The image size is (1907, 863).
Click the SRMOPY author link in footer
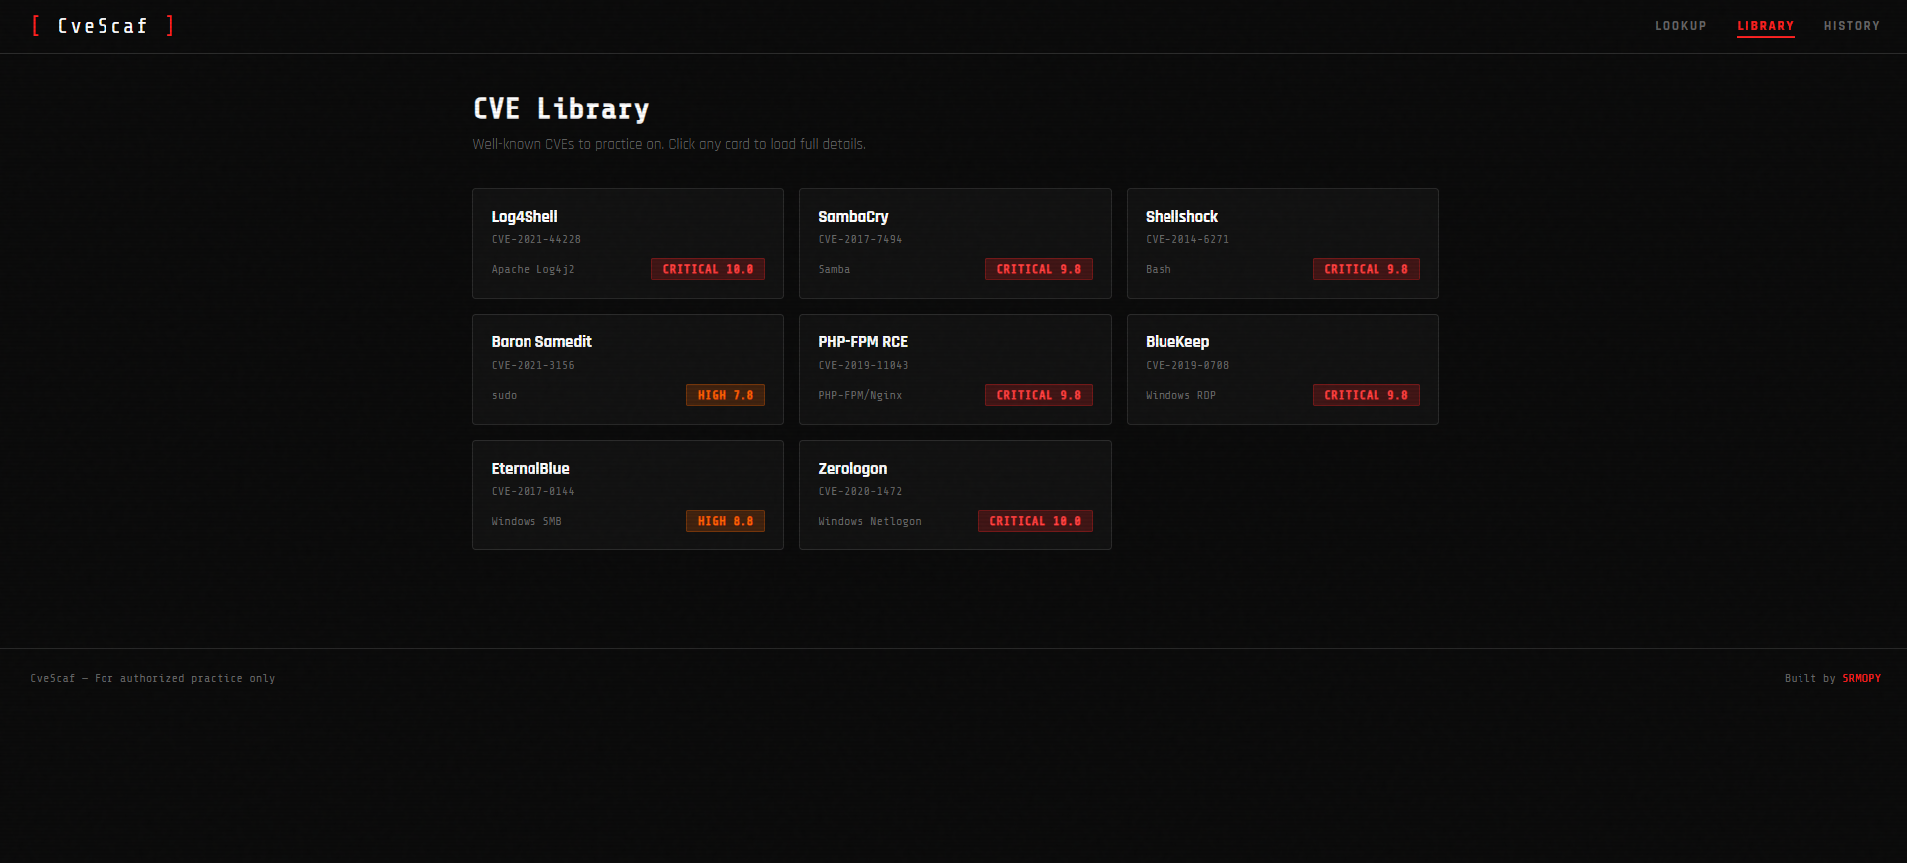pyautogui.click(x=1861, y=679)
